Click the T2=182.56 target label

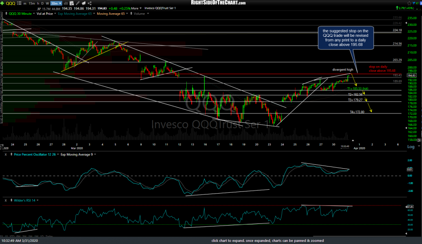pyautogui.click(x=355, y=95)
